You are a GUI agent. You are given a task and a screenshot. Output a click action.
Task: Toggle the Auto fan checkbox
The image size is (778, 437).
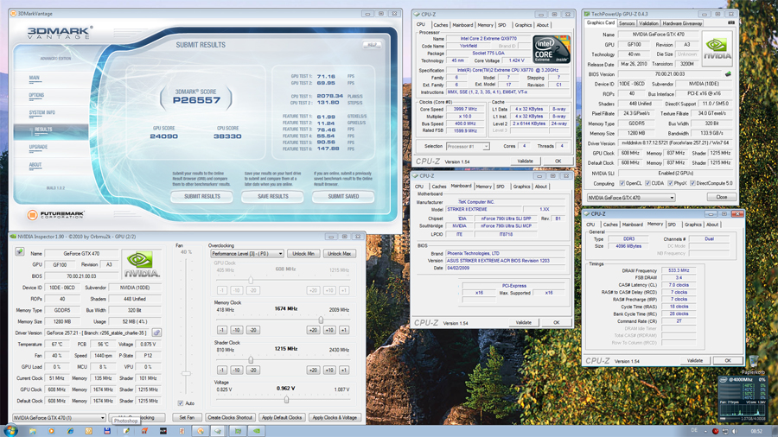[181, 403]
